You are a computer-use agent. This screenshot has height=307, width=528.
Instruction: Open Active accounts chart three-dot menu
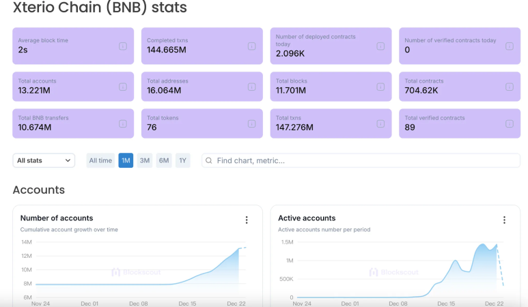504,220
